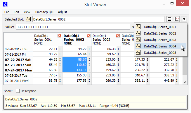Select the DataObj1 Series_0003 column header
191x113 pixels.
106,39
